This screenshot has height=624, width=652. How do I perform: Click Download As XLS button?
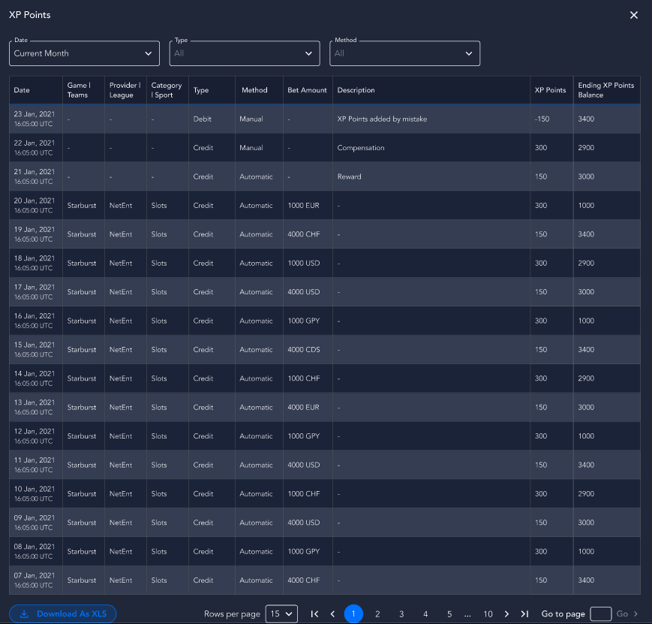63,614
